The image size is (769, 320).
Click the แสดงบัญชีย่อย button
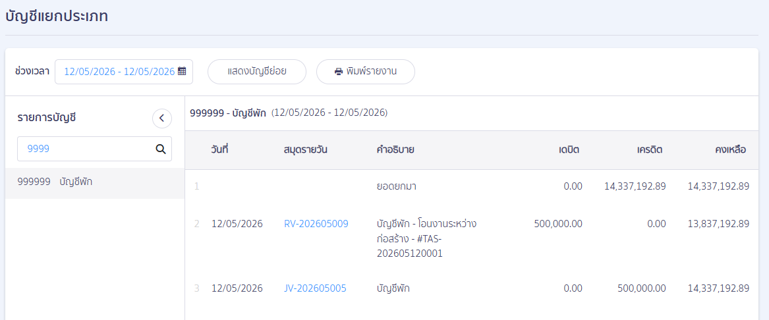tap(257, 72)
